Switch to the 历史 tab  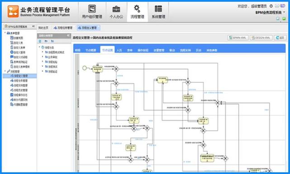pyautogui.click(x=199, y=50)
